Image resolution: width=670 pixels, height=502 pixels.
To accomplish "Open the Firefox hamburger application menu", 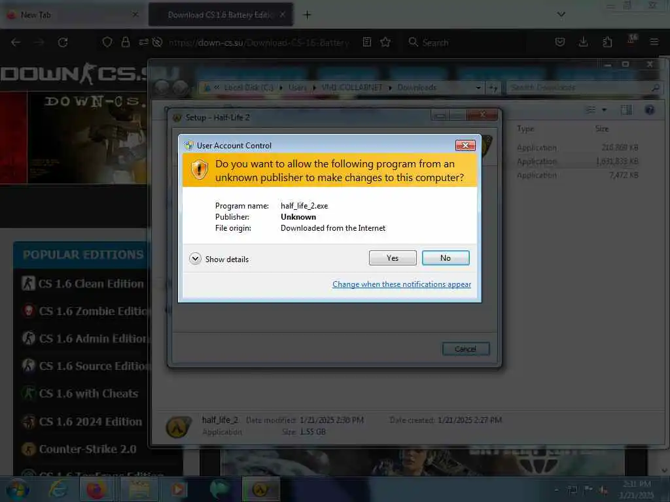I will pos(654,42).
